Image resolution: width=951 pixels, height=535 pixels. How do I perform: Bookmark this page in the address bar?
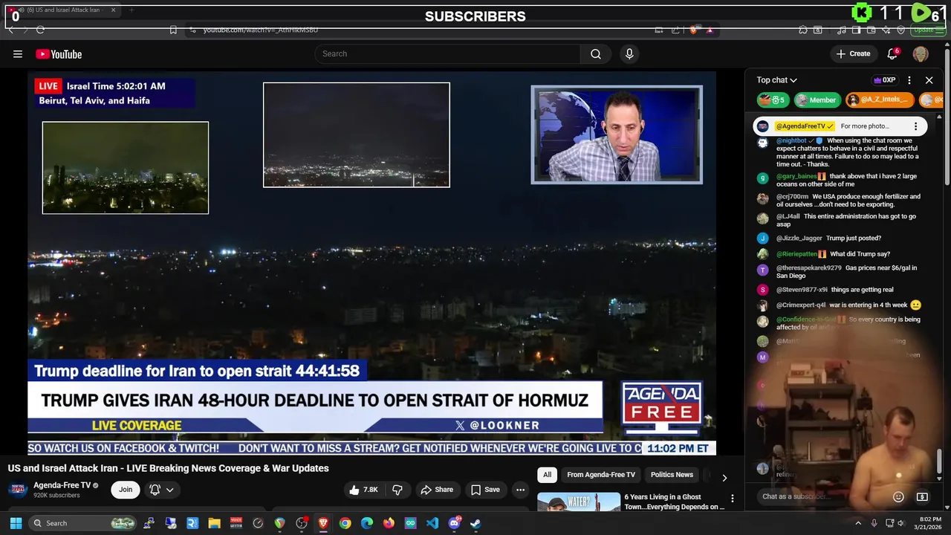(x=173, y=30)
